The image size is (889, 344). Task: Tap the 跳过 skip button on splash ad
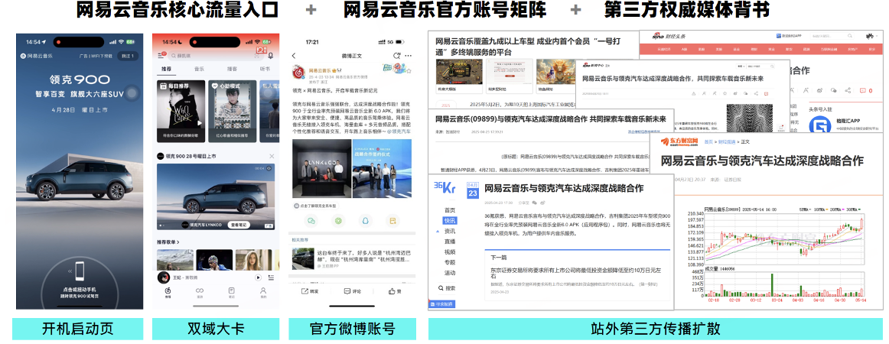click(x=129, y=55)
